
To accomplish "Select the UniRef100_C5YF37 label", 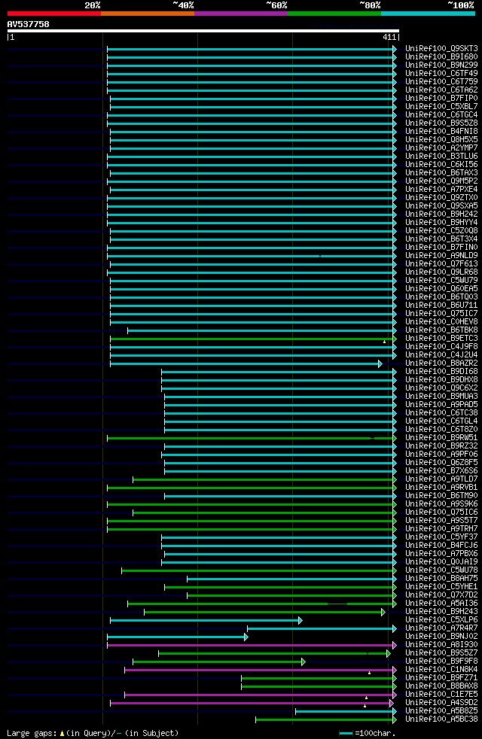I will [x=441, y=537].
